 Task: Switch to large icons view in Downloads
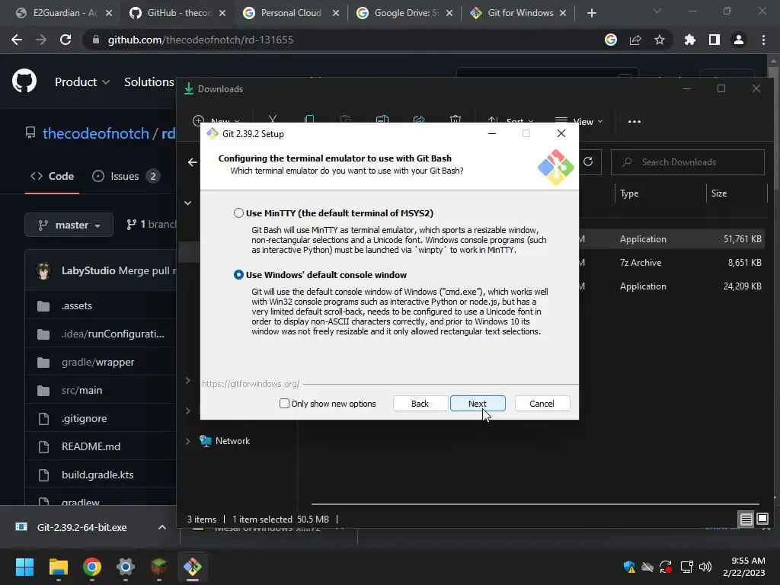pos(762,519)
